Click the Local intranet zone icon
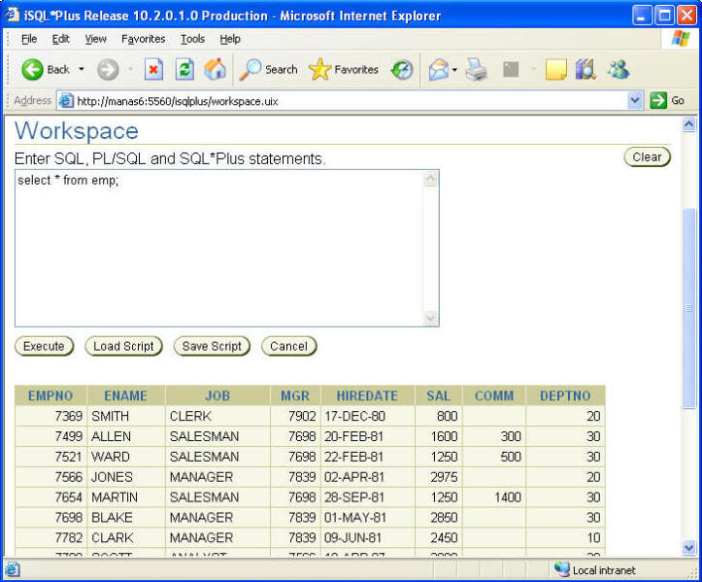The height and width of the screenshot is (582, 702). click(561, 570)
